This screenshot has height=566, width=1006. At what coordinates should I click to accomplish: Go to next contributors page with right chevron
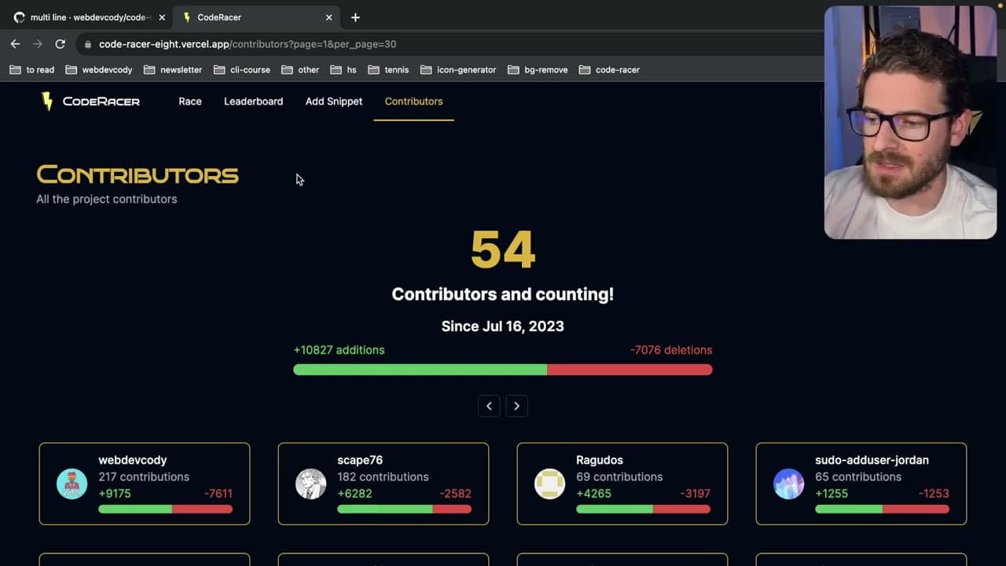(516, 406)
